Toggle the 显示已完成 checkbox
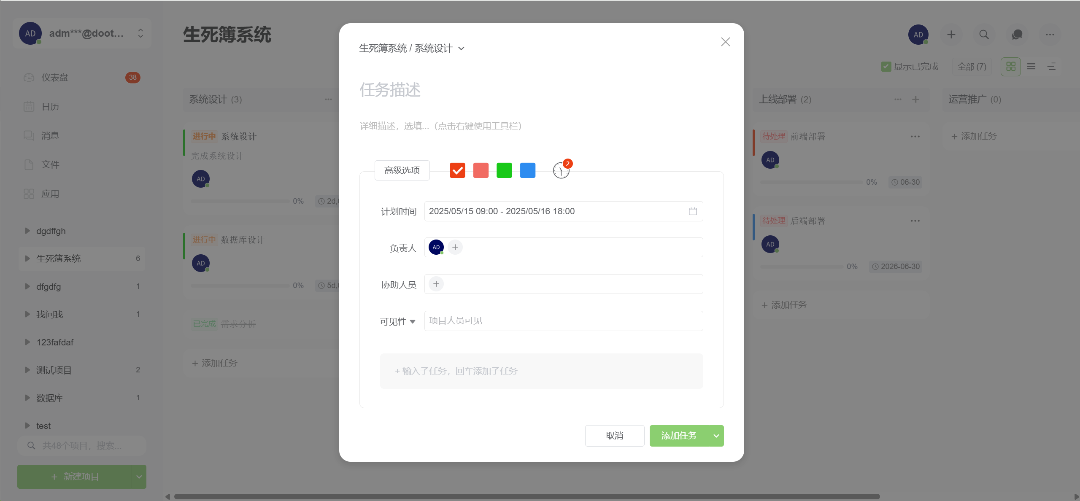The image size is (1080, 501). (886, 67)
